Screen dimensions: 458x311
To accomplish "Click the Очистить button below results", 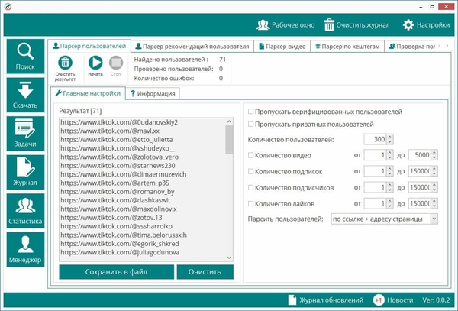I will [x=205, y=272].
